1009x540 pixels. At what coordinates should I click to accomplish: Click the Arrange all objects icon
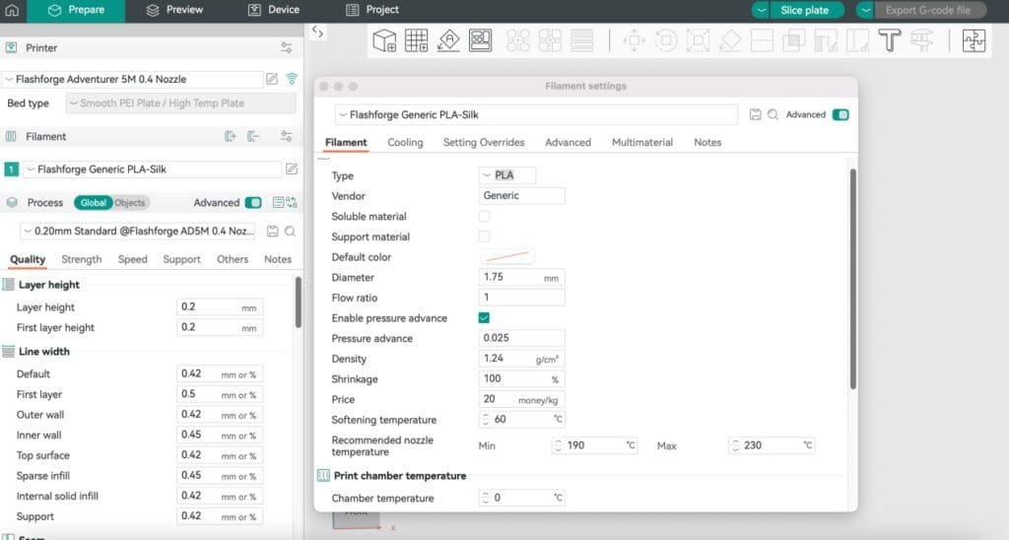(480, 40)
